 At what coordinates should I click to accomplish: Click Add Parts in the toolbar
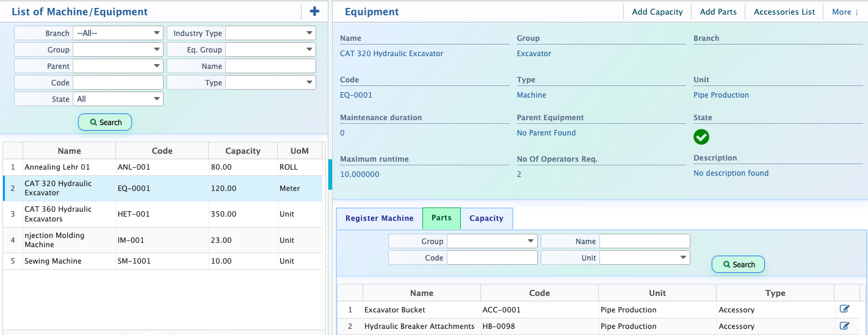click(718, 12)
